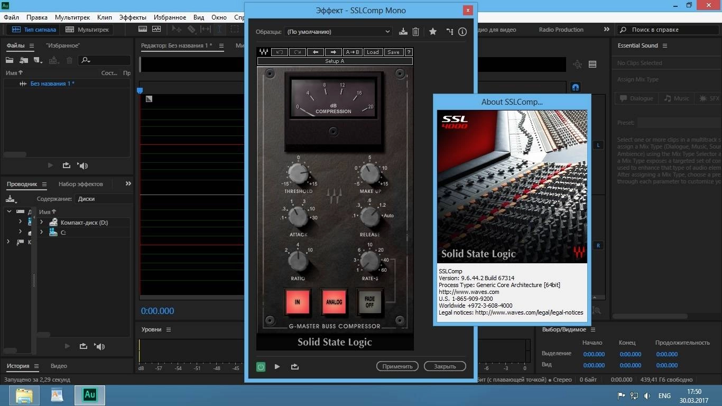Image resolution: width=722 pixels, height=406 pixels.
Task: Switch to Набор эффектов tab
Action: 81,184
